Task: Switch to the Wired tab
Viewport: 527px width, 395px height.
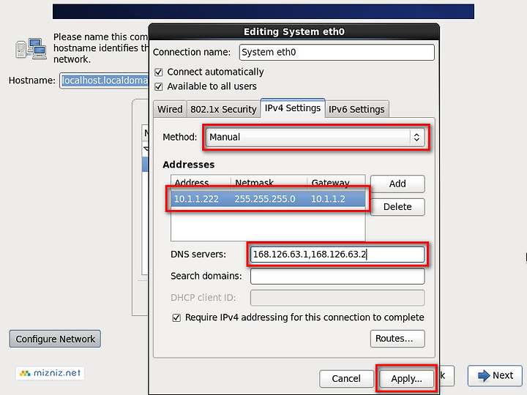Action: [170, 109]
